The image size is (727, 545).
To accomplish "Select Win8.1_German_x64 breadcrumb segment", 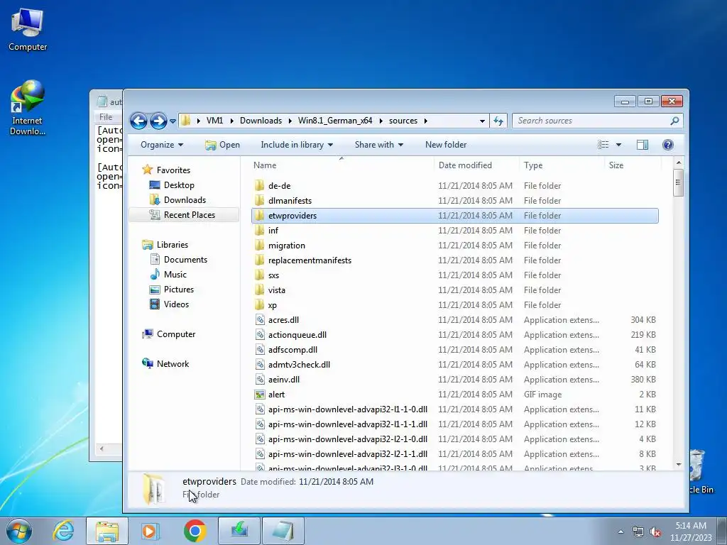I will tap(335, 121).
